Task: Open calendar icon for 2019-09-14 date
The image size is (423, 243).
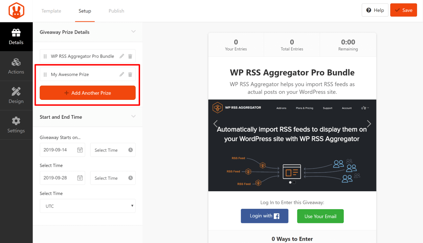Action: coord(80,150)
